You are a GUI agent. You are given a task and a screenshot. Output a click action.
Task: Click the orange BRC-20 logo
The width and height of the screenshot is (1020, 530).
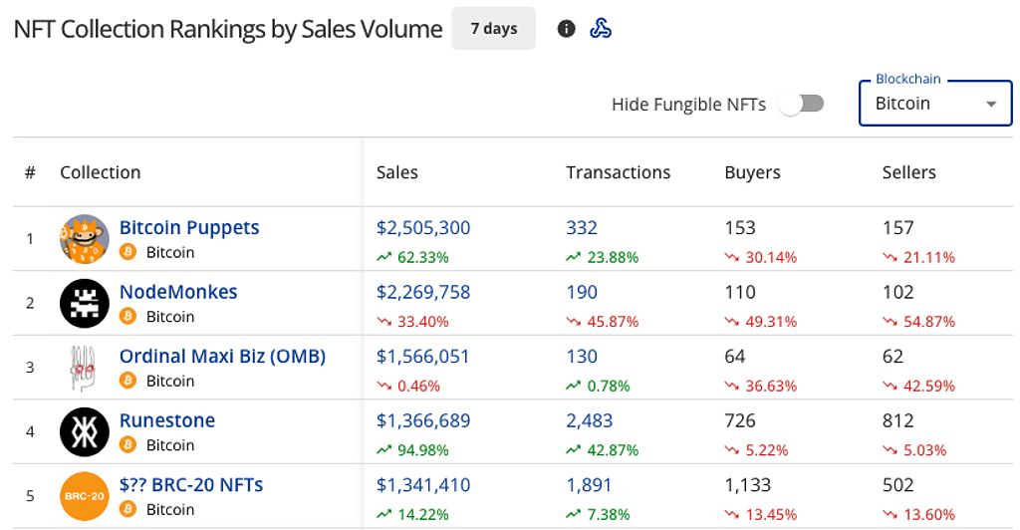coord(85,496)
